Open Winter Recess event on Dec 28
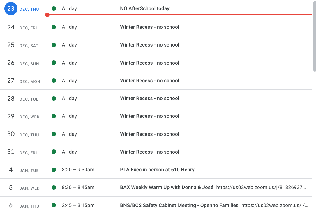Viewport: 316px width, 212px height. (149, 98)
